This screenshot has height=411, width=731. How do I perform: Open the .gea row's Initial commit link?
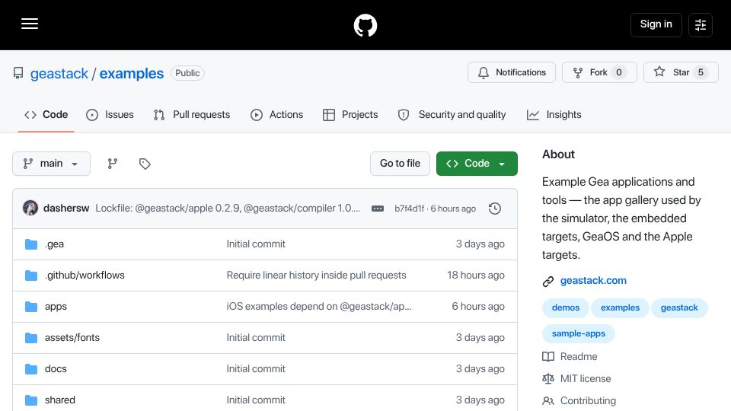tap(256, 244)
